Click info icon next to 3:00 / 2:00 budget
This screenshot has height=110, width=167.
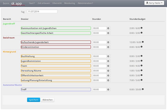click(141, 61)
